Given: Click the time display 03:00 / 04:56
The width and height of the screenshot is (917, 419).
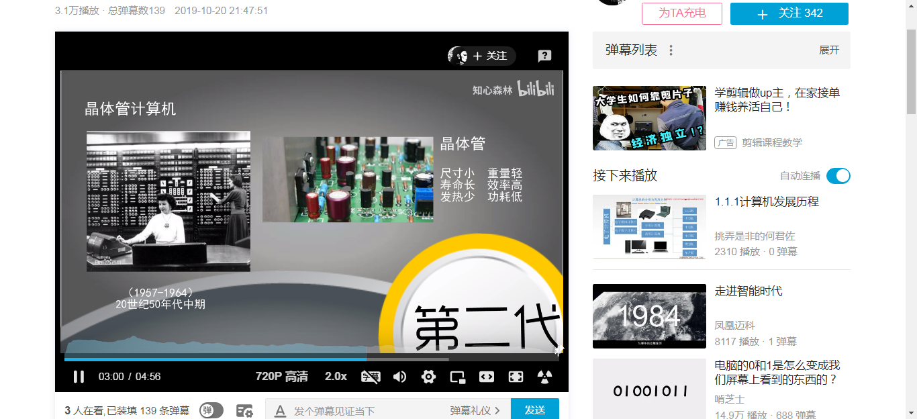Looking at the screenshot, I should point(130,377).
